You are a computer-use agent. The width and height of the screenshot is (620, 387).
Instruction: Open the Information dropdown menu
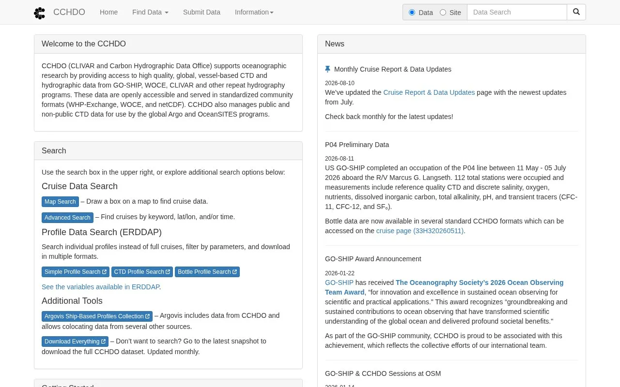(254, 12)
